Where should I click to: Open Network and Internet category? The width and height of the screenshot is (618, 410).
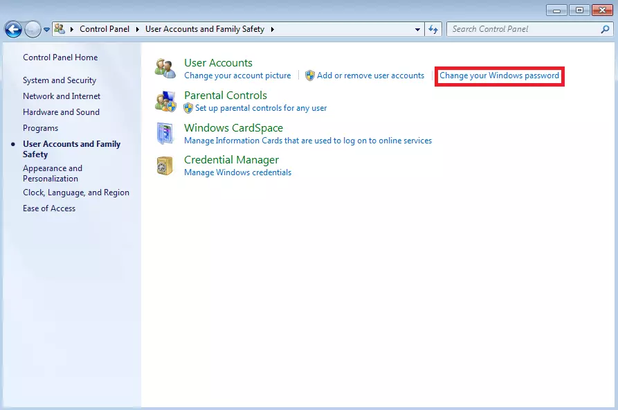coord(62,96)
